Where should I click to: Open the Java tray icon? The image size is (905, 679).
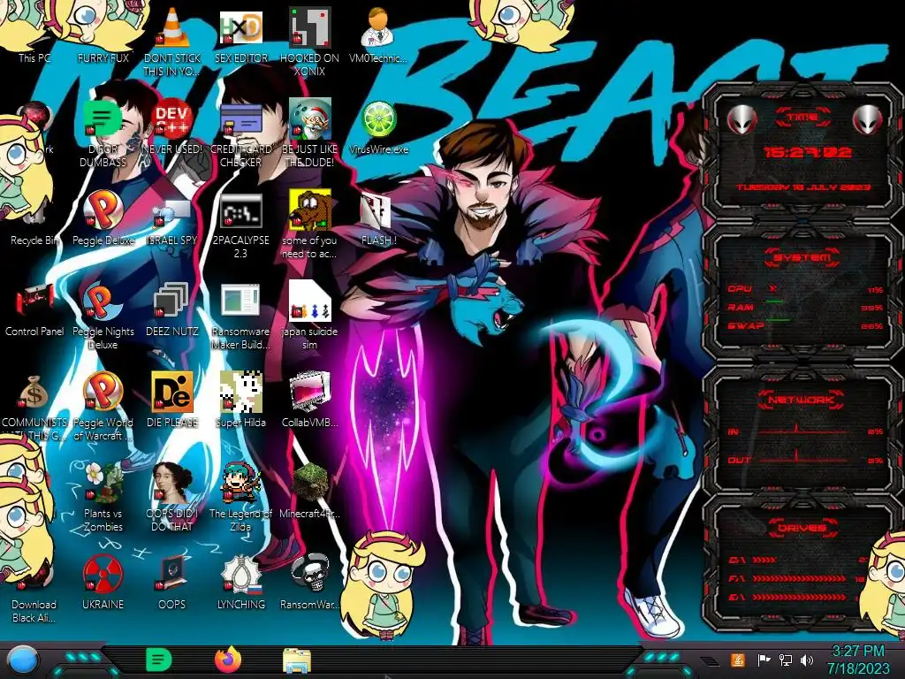(x=737, y=660)
